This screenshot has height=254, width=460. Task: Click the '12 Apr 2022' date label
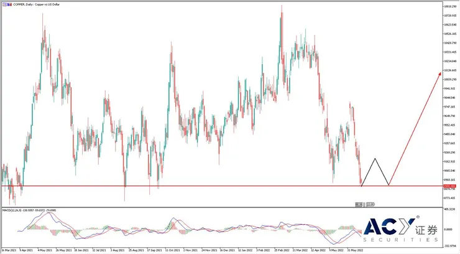point(319,250)
